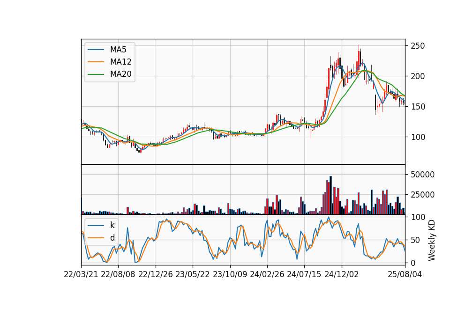Click the 50 KD axis value
Viewport: 450px width, 323px height.
415,240
